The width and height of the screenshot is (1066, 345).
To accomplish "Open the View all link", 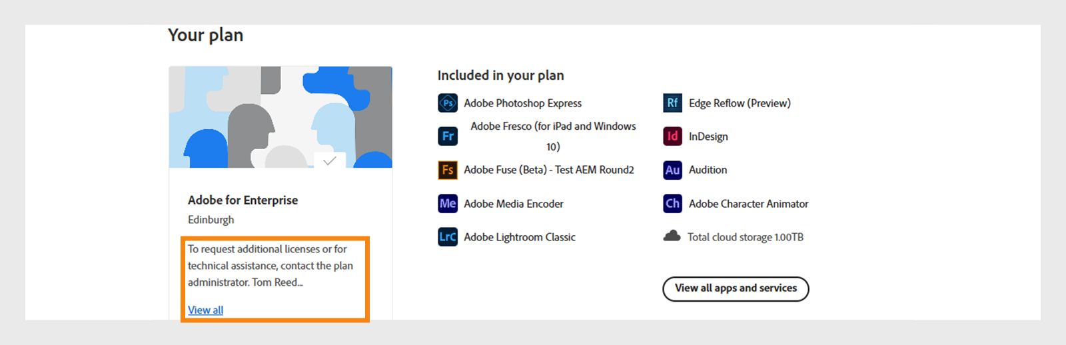I will point(205,310).
